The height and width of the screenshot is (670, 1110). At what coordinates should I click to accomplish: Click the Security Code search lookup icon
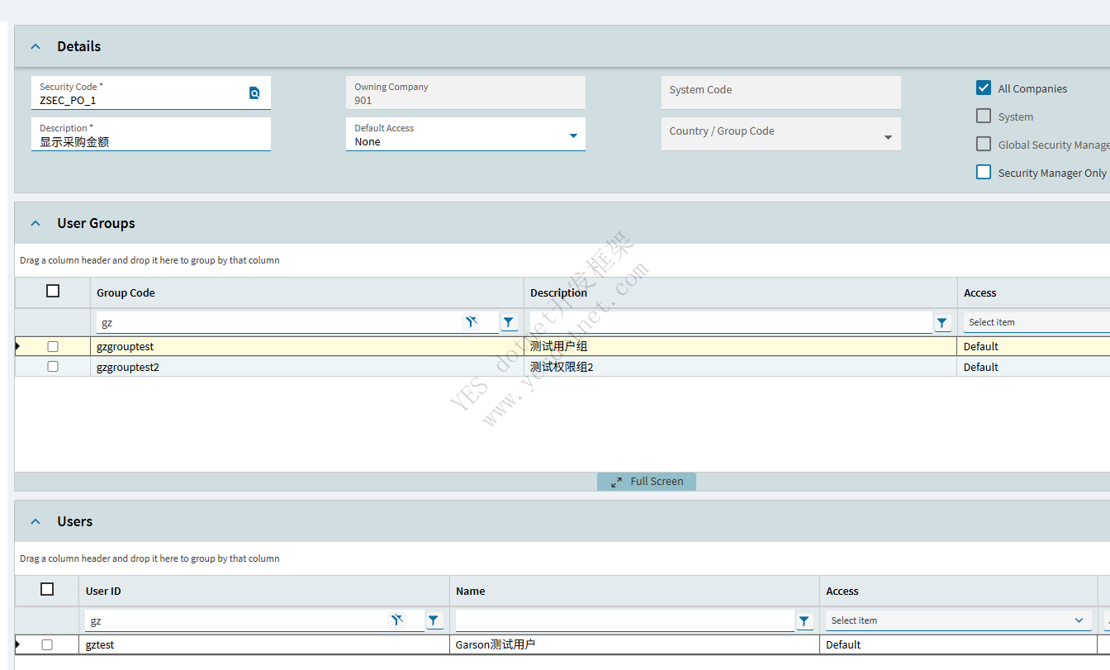click(254, 93)
